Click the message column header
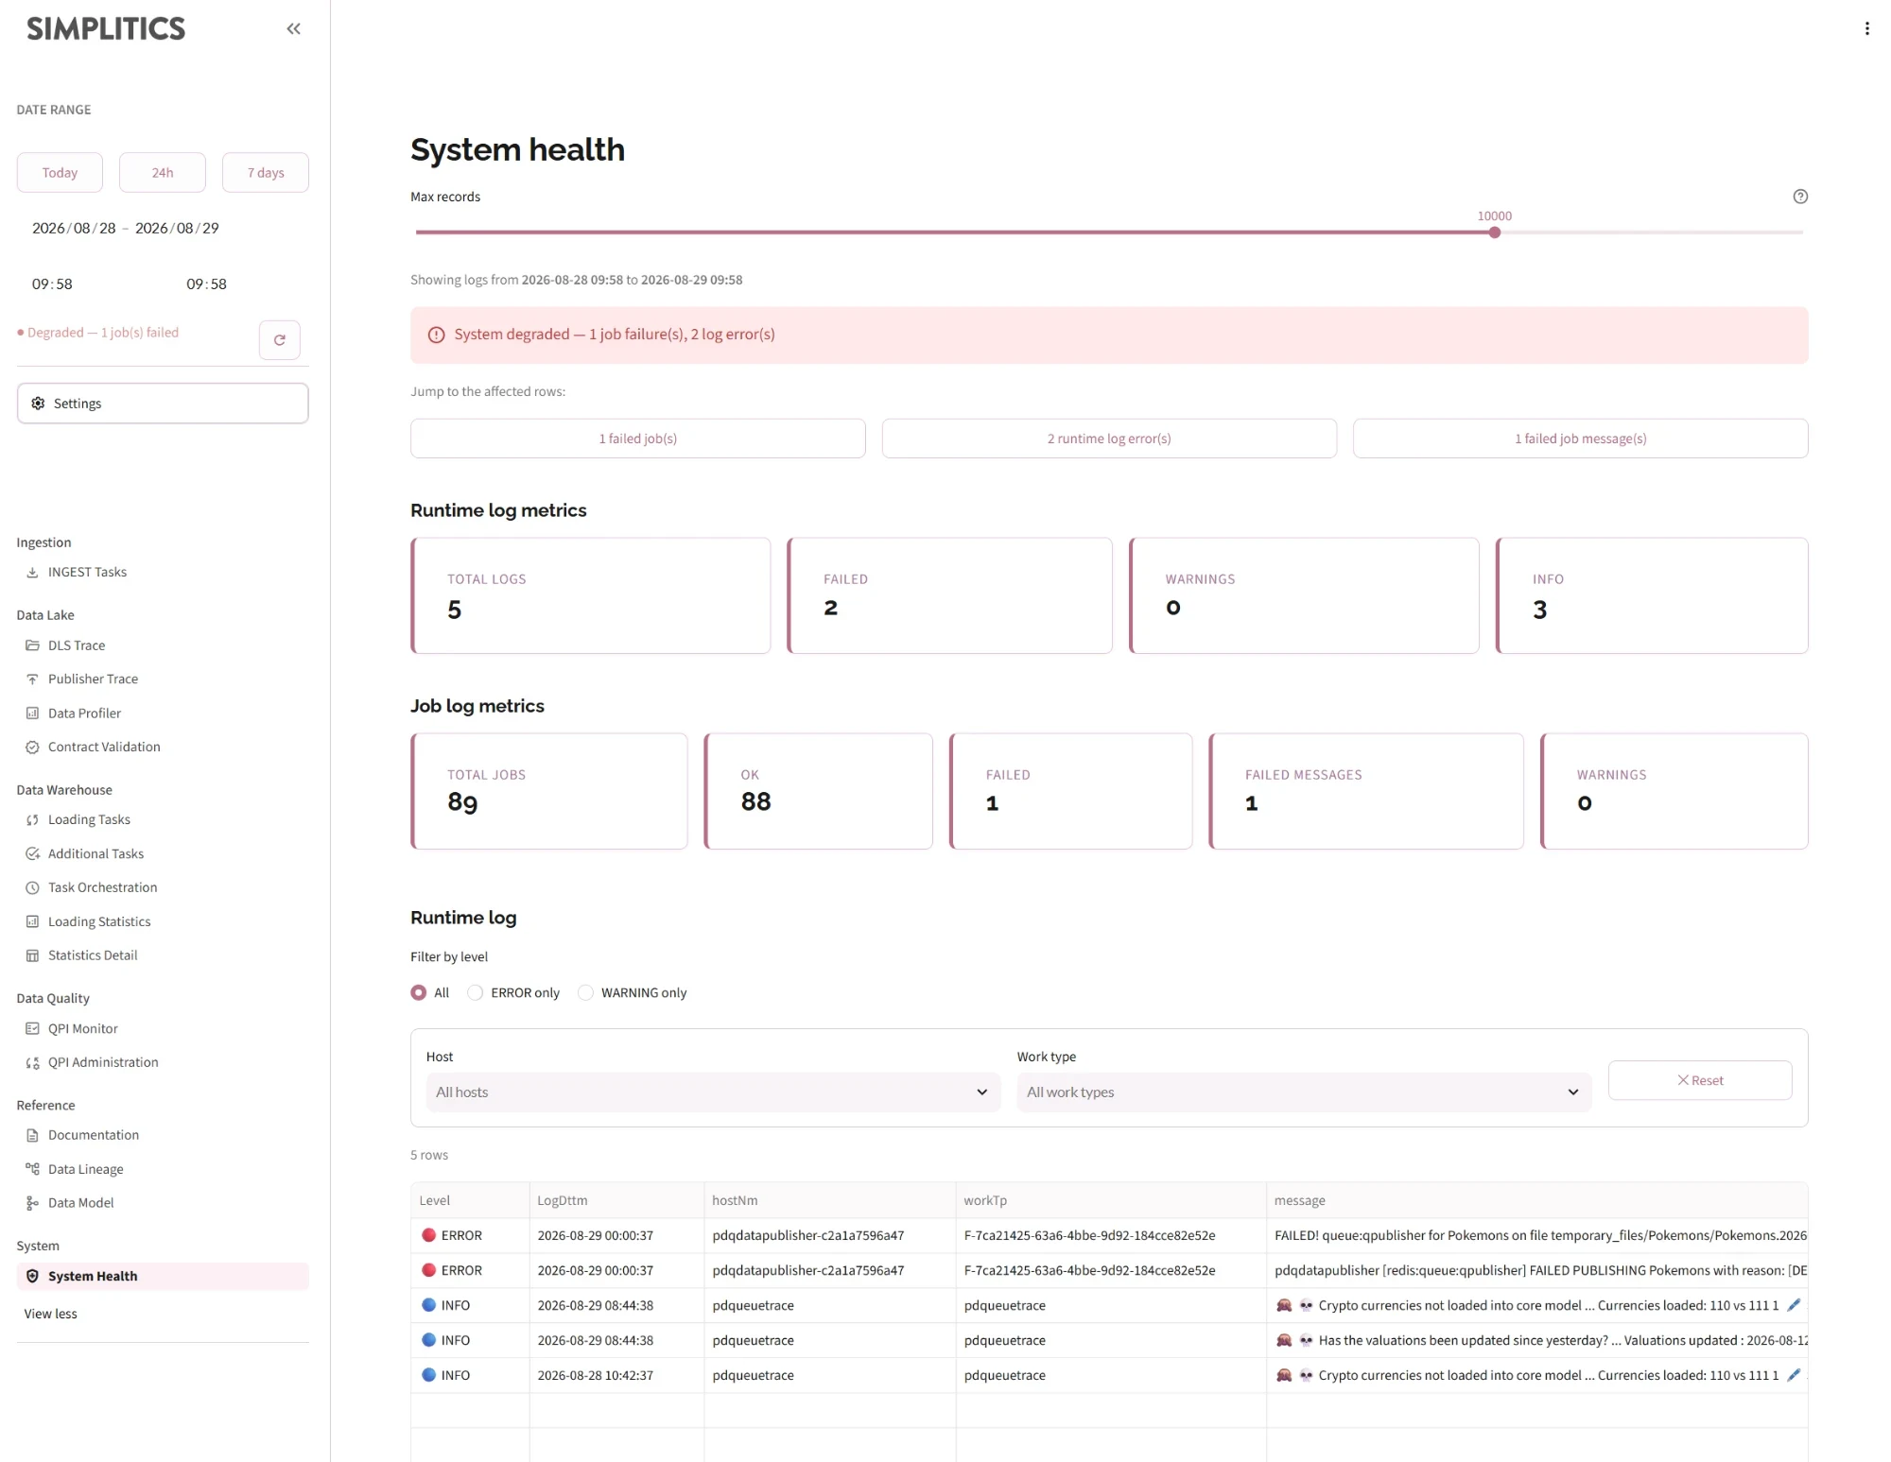This screenshot has width=1891, height=1462. (1537, 1200)
